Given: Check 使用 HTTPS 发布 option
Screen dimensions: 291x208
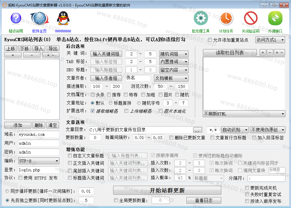Looking at the screenshot, I should (x=20, y=178).
